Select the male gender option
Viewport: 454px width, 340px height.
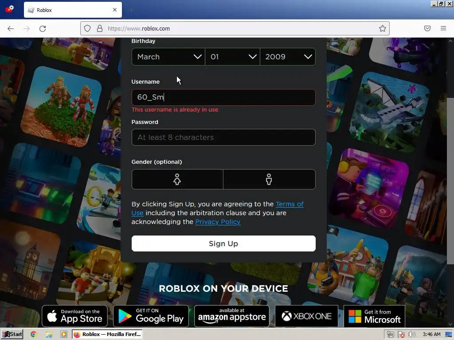tap(269, 179)
